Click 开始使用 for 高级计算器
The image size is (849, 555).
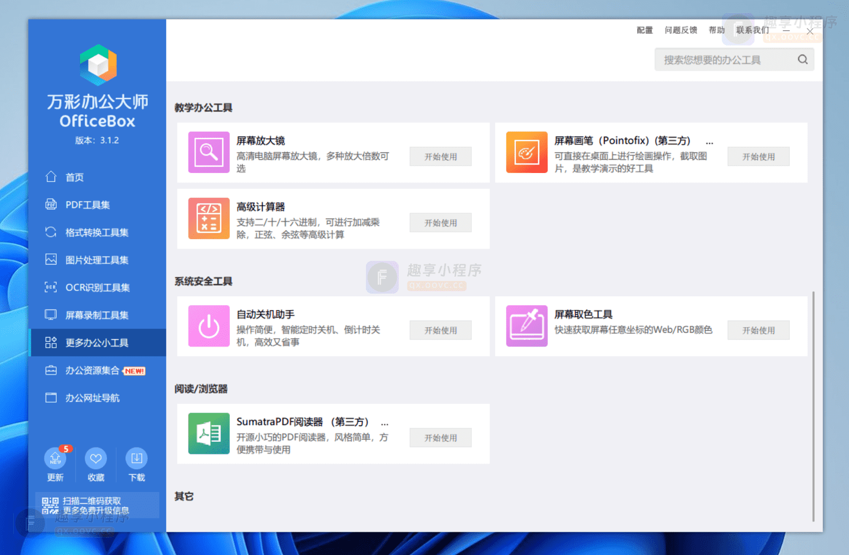(440, 223)
